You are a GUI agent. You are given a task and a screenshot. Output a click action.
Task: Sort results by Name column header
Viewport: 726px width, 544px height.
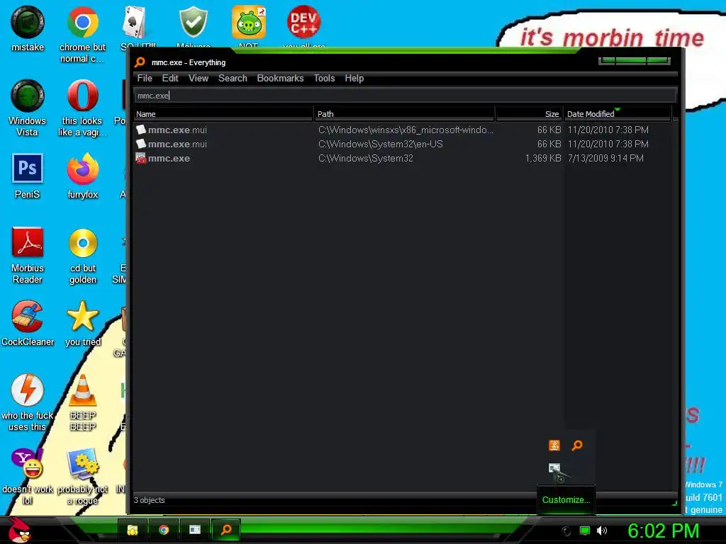[223, 114]
